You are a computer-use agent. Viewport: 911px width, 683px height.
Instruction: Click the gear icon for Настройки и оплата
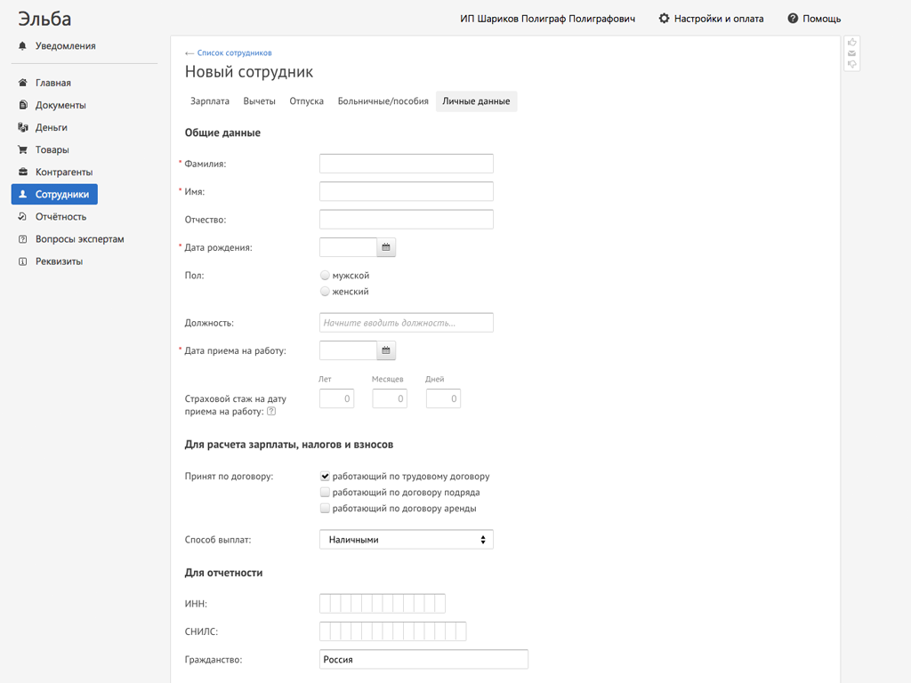(x=664, y=19)
